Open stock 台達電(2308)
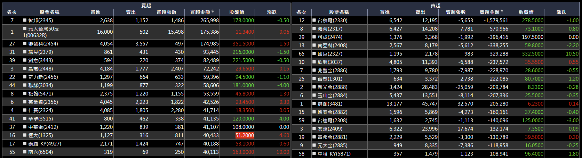This screenshot has width=582, height=158. (x=333, y=120)
